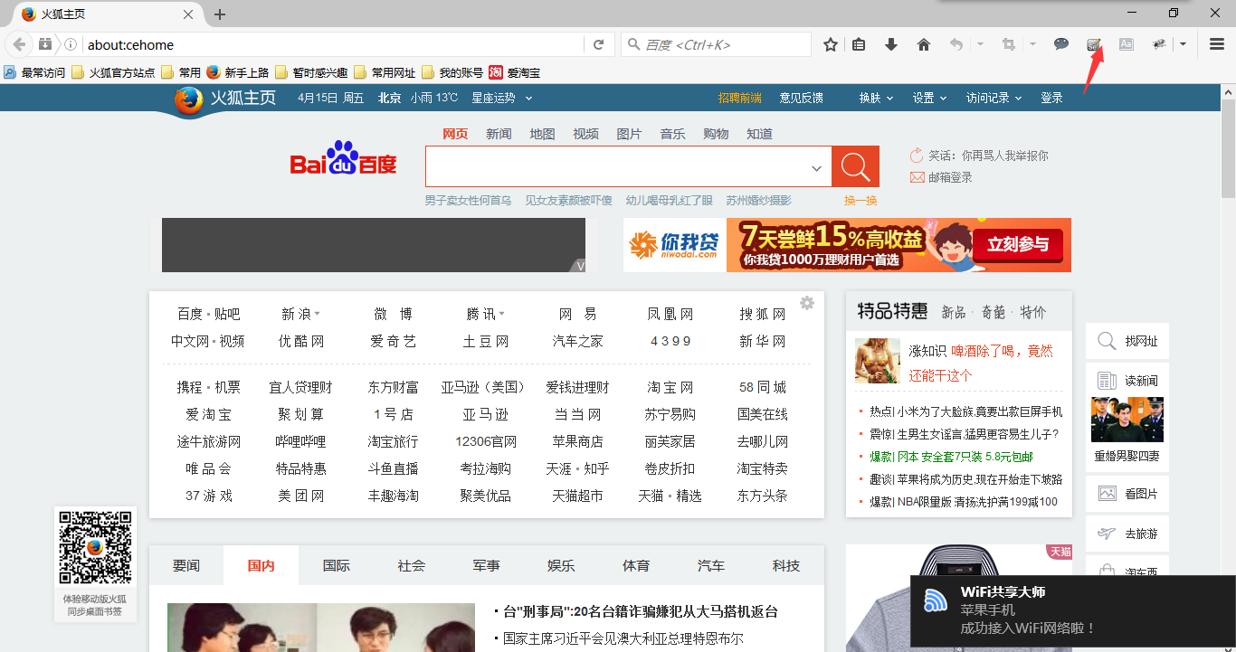Open the 哔哩哔哩 site link

pos(301,441)
